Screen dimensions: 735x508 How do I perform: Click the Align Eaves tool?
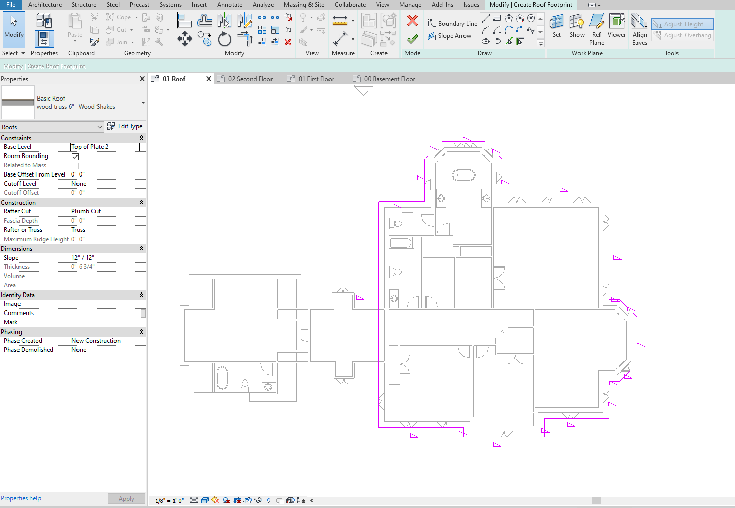pyautogui.click(x=640, y=28)
